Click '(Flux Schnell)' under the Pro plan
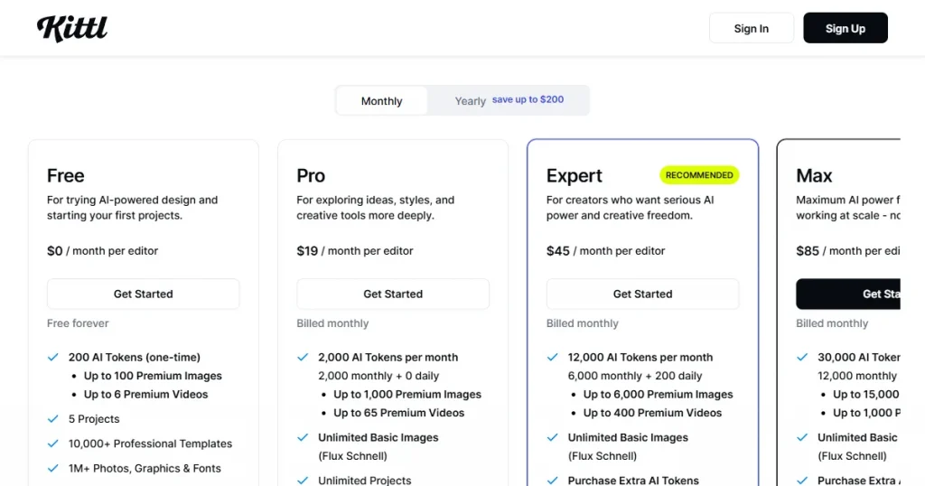The image size is (925, 486). 353,456
